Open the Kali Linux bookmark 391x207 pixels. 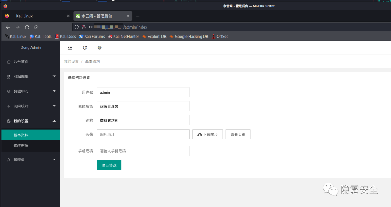coord(16,37)
